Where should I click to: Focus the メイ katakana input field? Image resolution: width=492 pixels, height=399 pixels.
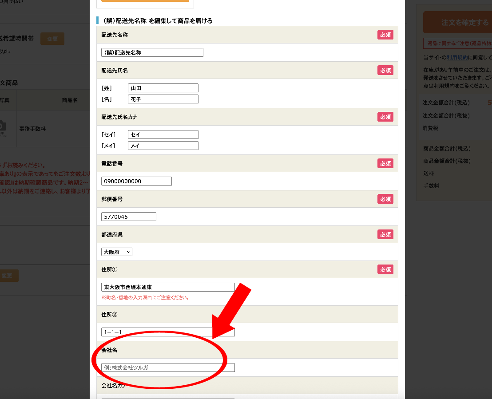click(163, 146)
